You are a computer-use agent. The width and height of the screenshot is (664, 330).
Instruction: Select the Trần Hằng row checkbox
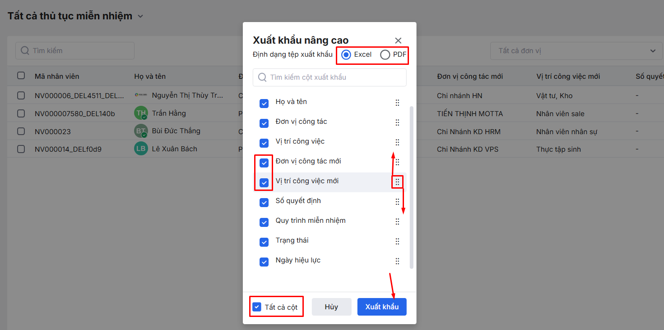[x=21, y=113]
